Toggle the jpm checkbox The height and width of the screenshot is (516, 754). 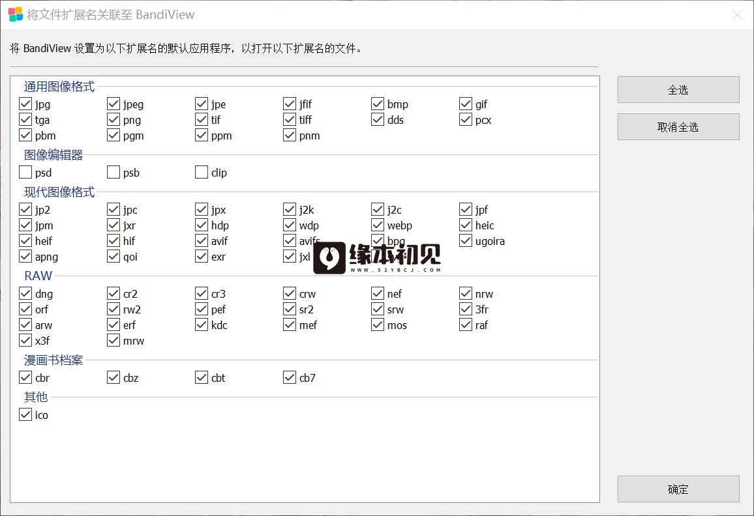[x=25, y=225]
